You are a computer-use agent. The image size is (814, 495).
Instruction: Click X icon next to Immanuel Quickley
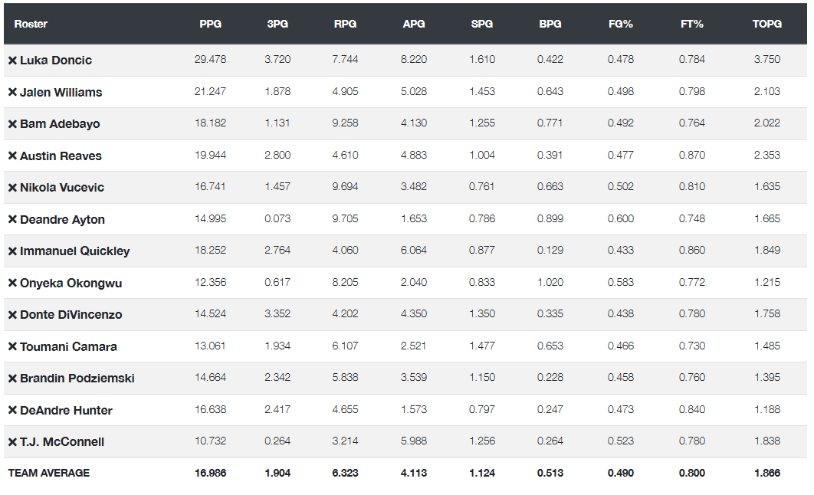coord(12,251)
